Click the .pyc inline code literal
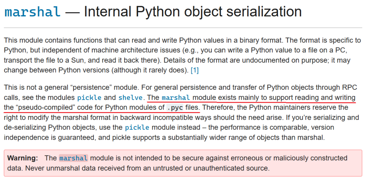The height and width of the screenshot is (181, 390). [174, 108]
